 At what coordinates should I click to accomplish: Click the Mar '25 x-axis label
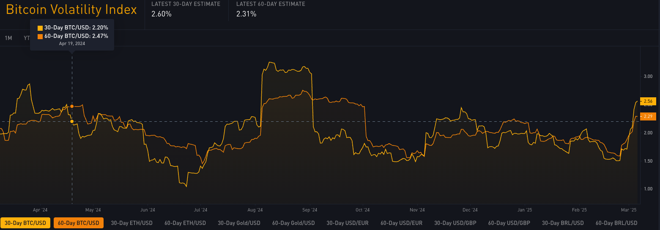pyautogui.click(x=629, y=210)
